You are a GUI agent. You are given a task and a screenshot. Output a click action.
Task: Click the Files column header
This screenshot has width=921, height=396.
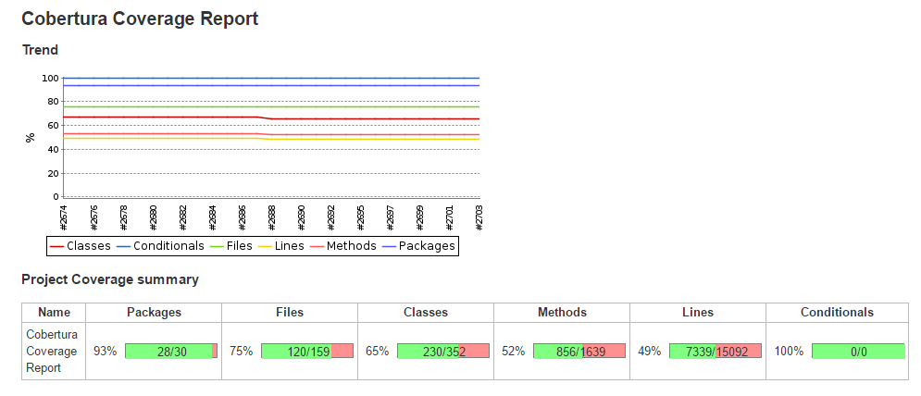(x=290, y=313)
